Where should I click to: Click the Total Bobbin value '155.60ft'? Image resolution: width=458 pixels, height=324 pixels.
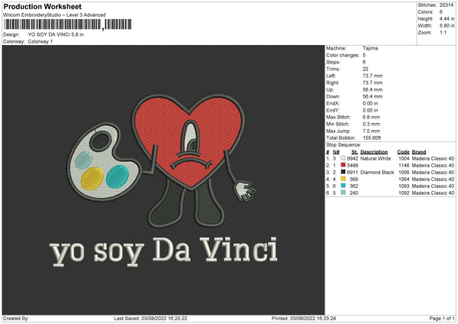[x=372, y=138]
